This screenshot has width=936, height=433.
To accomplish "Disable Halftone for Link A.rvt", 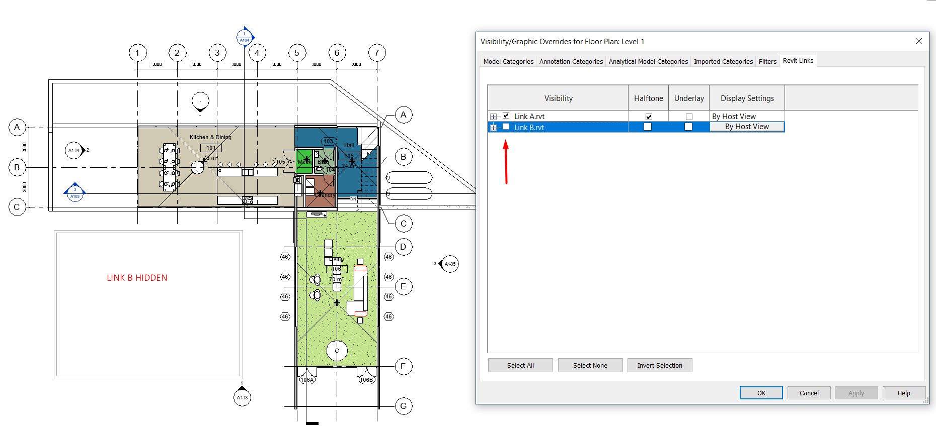I will tap(649, 117).
